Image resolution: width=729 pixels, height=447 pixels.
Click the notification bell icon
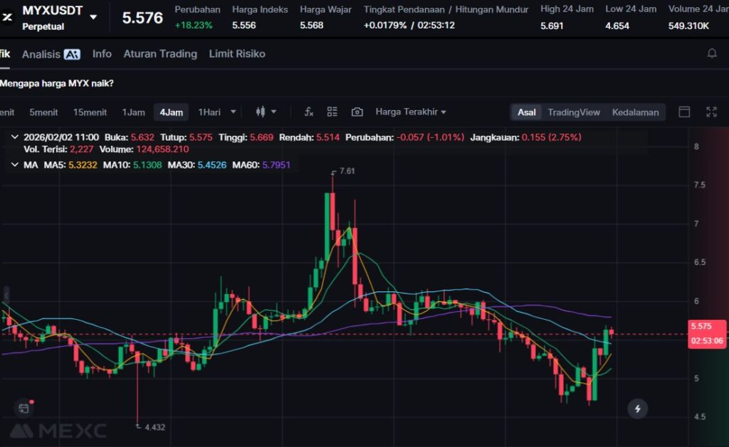(711, 54)
